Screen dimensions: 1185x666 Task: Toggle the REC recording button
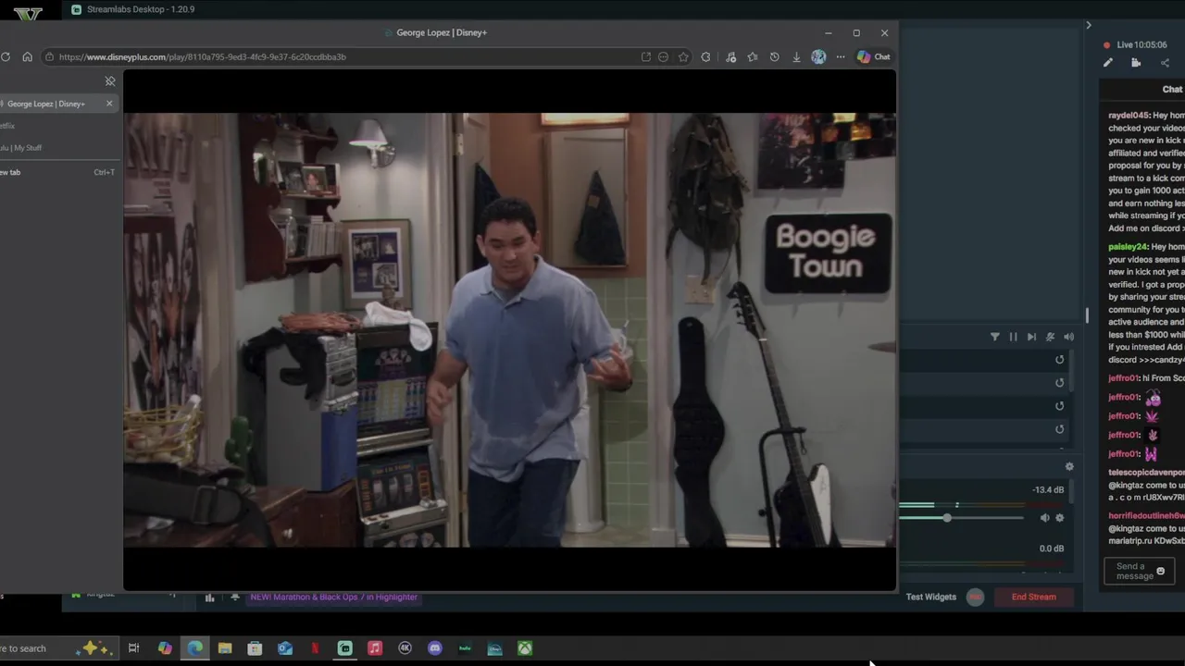click(975, 597)
